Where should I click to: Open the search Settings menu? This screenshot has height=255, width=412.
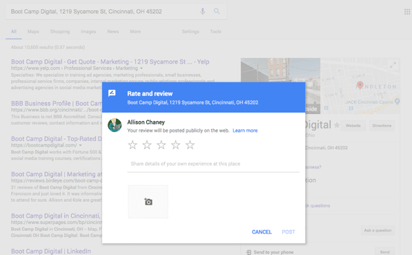(190, 32)
